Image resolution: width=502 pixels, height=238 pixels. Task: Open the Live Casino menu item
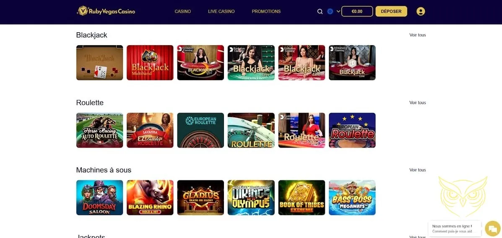pyautogui.click(x=221, y=11)
